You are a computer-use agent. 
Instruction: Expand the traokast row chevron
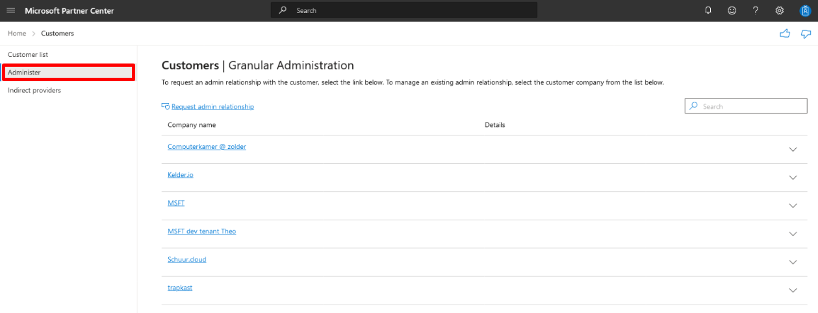pos(793,290)
